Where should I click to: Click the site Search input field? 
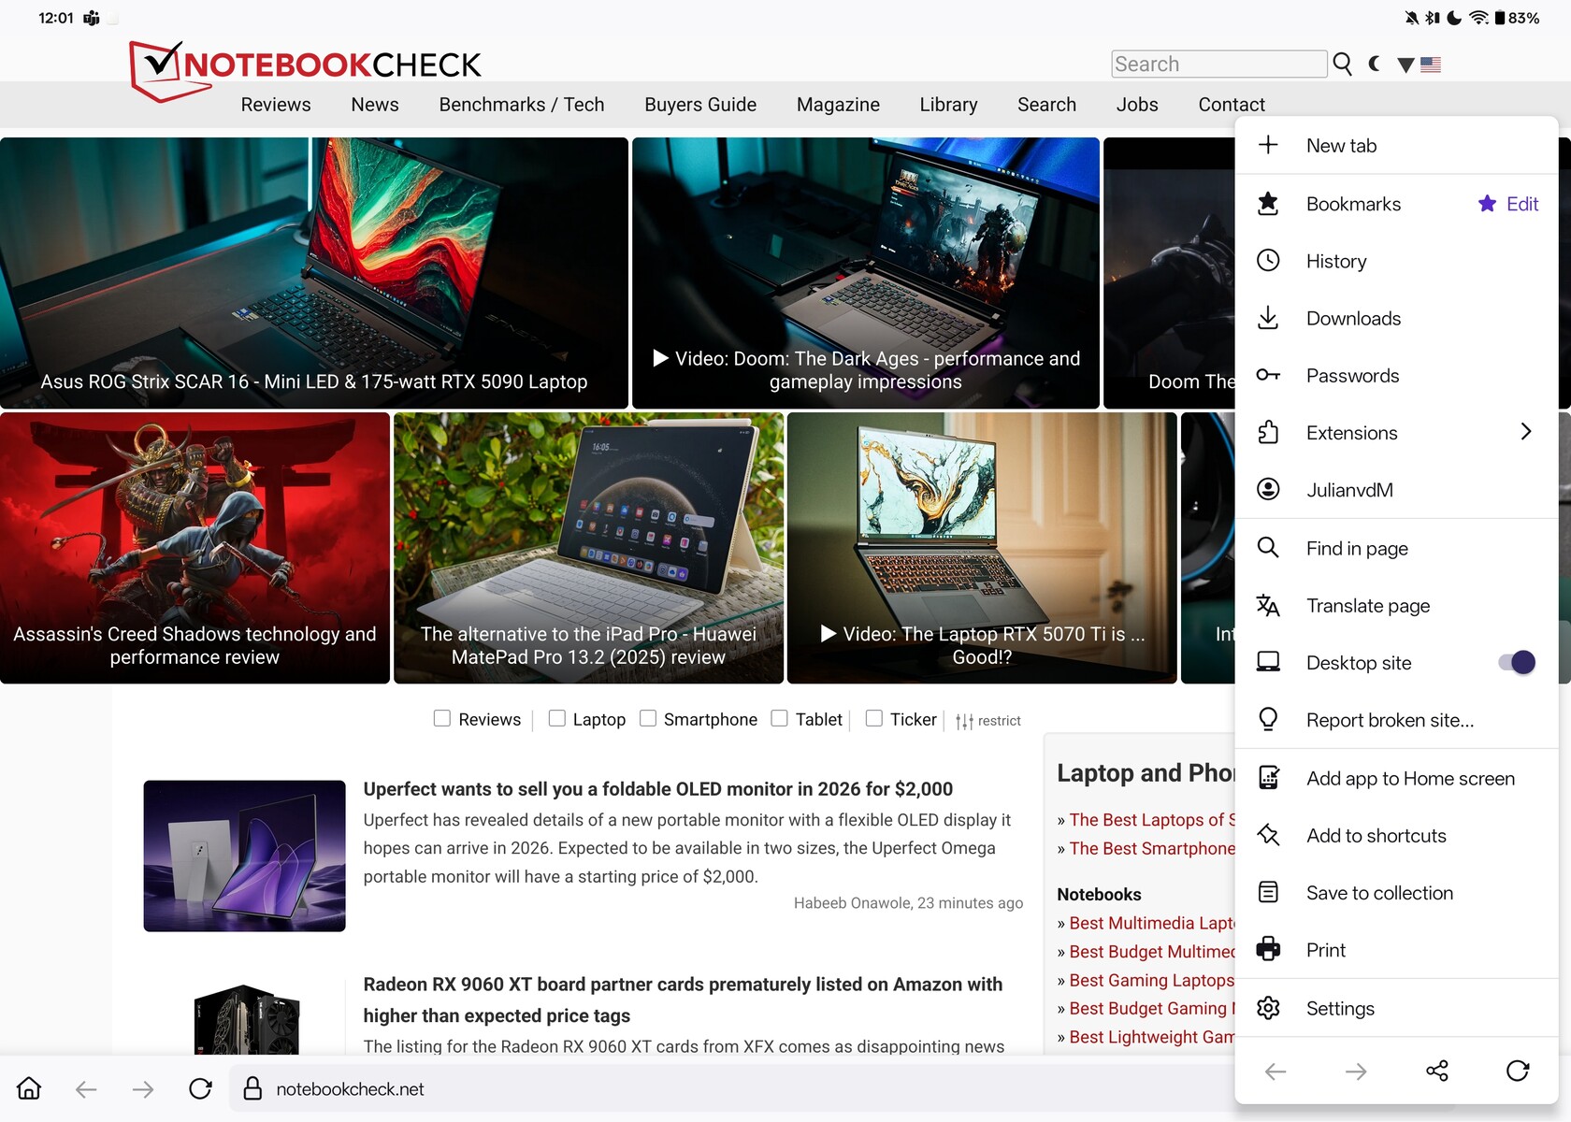[x=1218, y=64]
